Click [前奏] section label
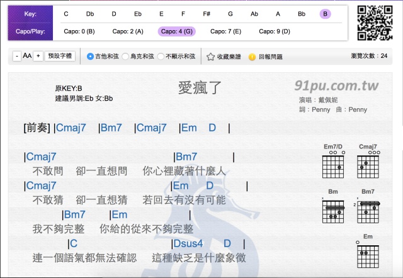This screenshot has height=278, width=403. (x=37, y=128)
